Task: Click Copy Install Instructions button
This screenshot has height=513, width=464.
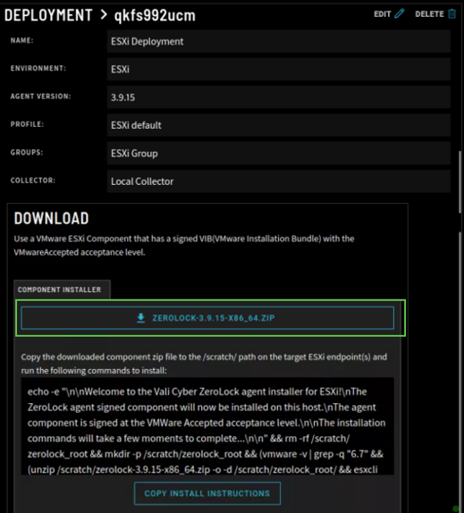Action: (207, 493)
